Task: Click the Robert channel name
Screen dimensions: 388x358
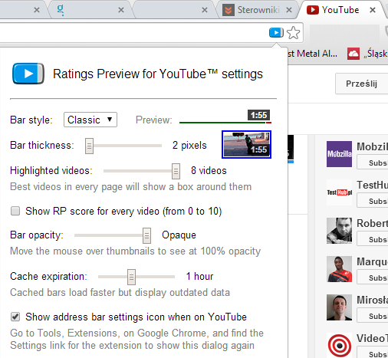Action: tap(373, 223)
